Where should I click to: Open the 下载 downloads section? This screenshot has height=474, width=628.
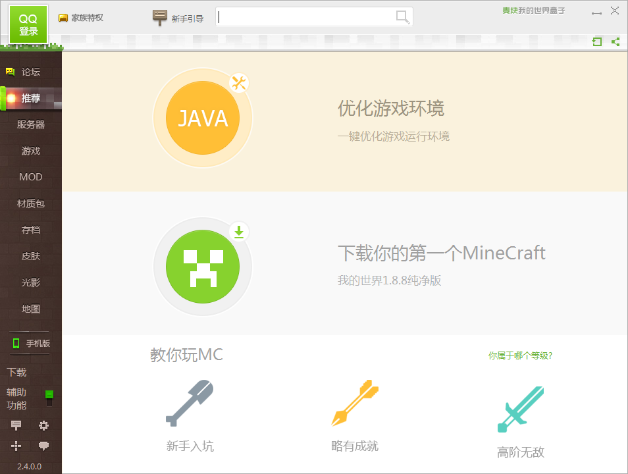pyautogui.click(x=17, y=372)
